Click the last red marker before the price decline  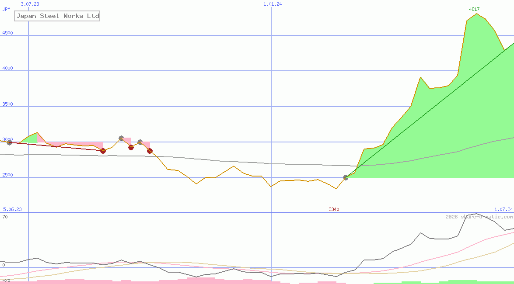click(x=150, y=151)
